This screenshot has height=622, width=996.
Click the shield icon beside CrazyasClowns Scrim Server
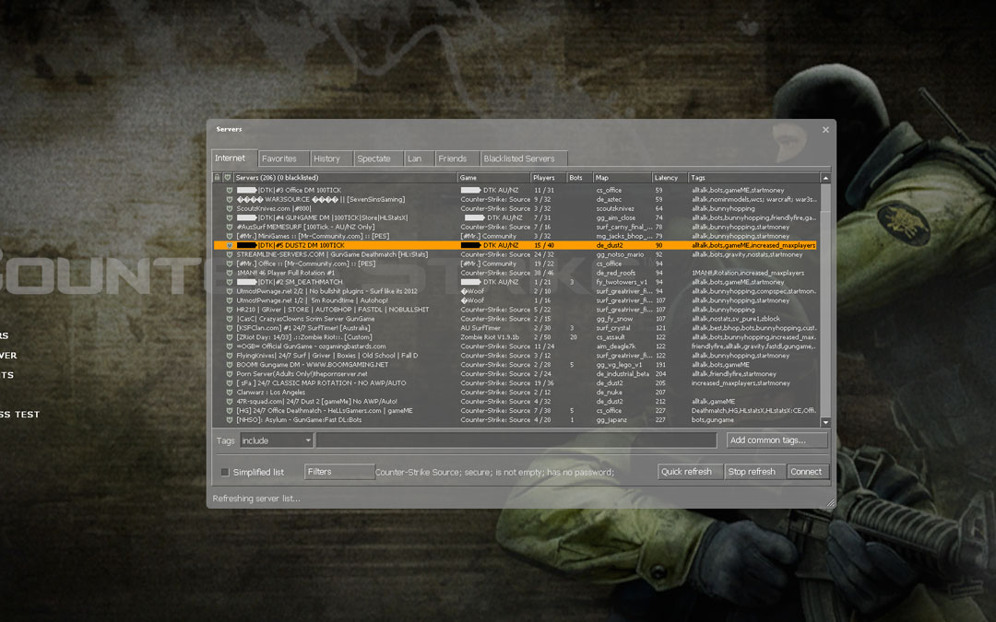[x=230, y=319]
